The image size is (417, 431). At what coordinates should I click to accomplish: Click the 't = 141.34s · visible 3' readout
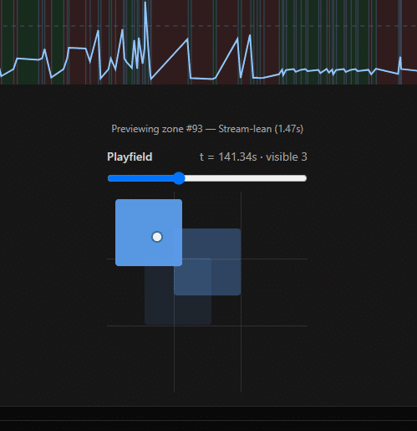(x=253, y=156)
